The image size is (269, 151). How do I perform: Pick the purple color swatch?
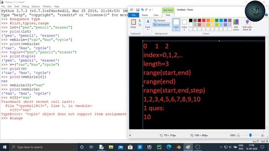(230, 21)
